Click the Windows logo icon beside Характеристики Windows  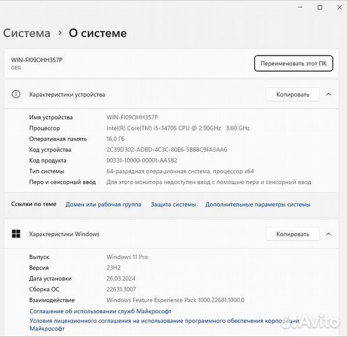click(16, 233)
